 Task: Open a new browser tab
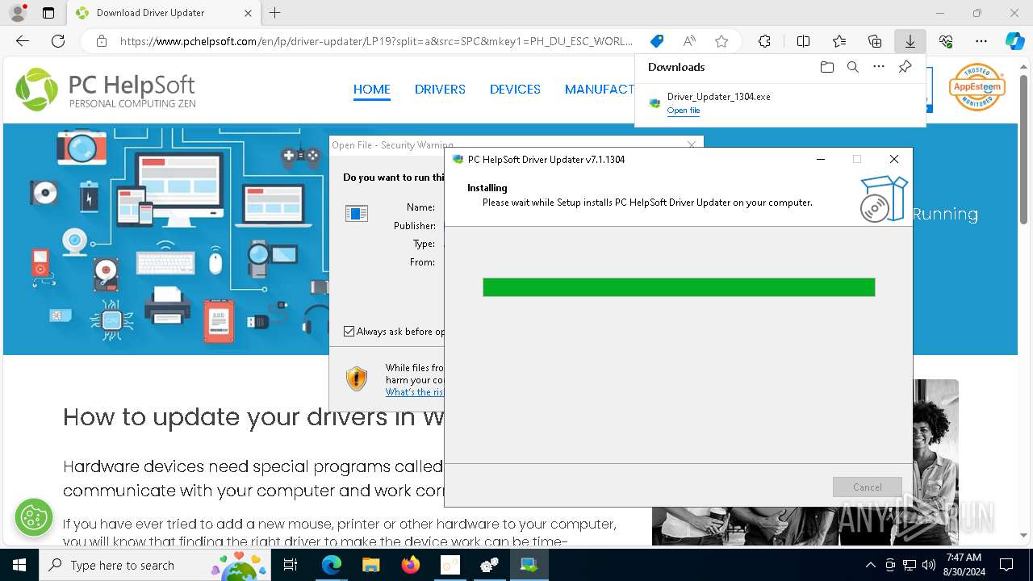275,13
